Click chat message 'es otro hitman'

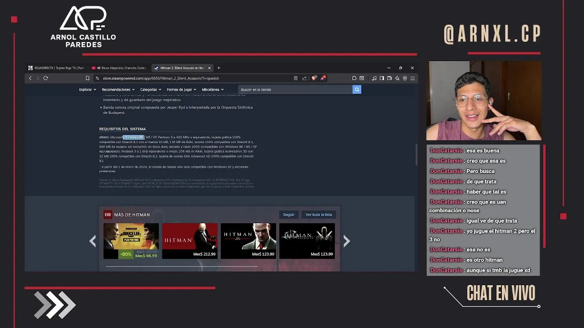[x=485, y=260]
